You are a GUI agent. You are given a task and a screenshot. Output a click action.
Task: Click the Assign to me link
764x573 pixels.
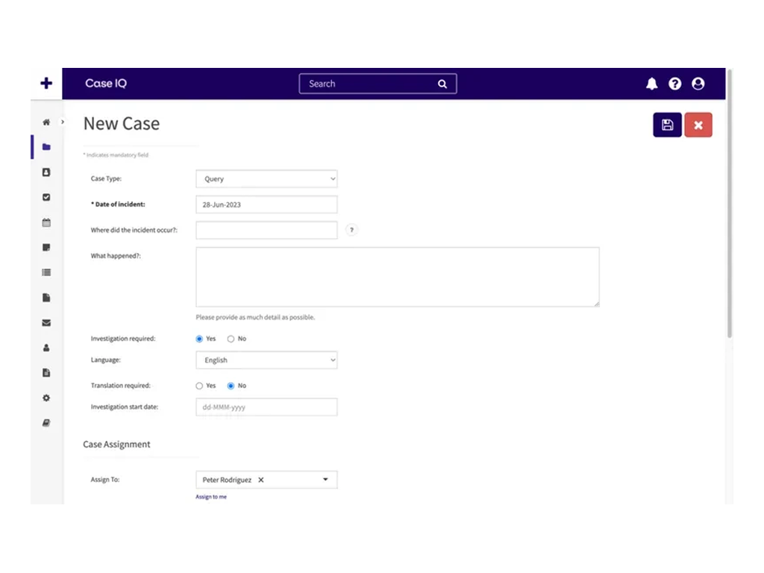211,496
